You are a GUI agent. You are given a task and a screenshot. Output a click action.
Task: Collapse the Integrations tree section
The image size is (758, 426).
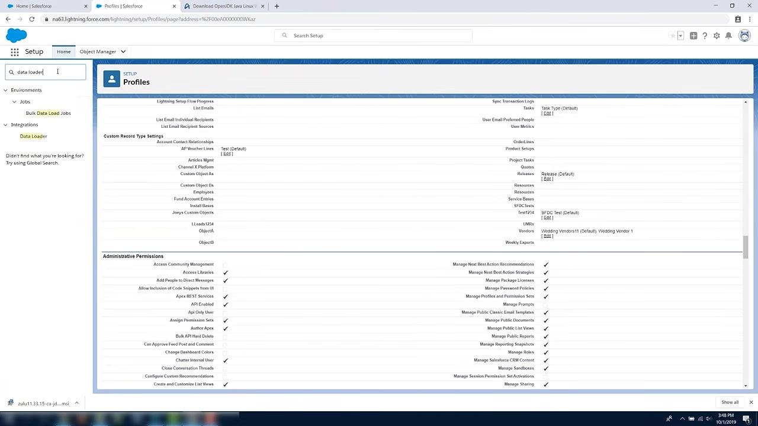coord(6,125)
